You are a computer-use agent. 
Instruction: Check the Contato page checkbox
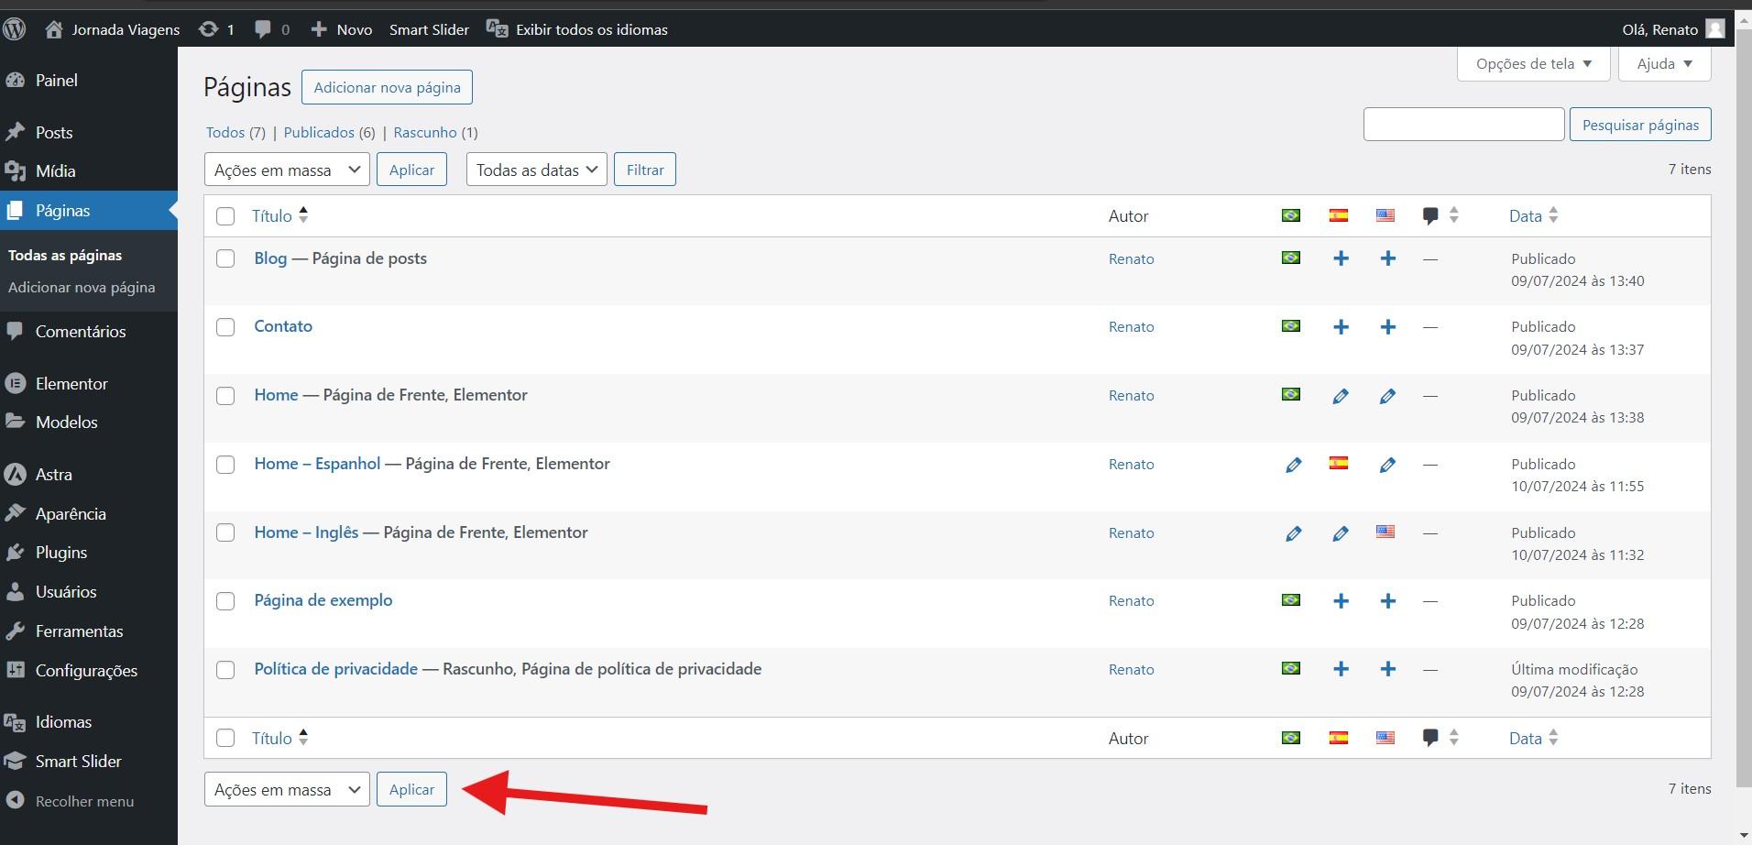click(225, 327)
